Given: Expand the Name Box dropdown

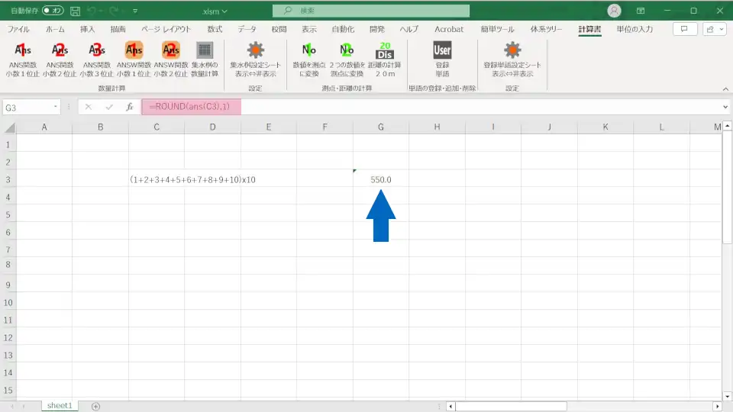Looking at the screenshot, I should click(x=56, y=108).
